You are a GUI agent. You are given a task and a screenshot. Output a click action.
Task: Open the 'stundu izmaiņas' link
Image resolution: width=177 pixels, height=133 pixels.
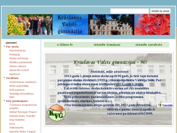point(107,45)
